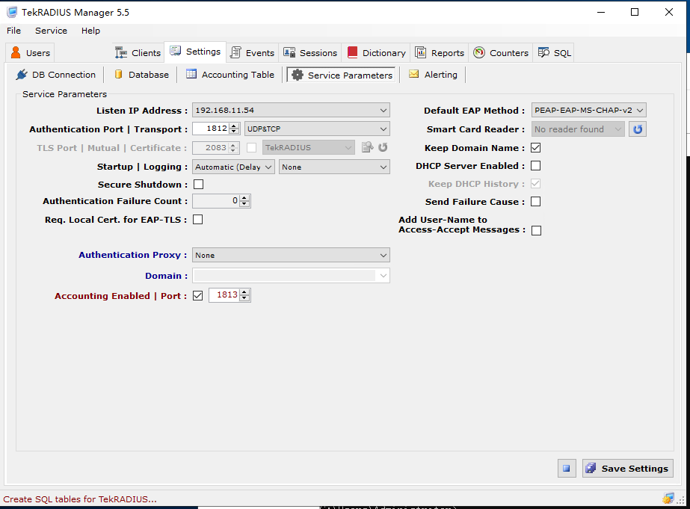Open the Events tab
The width and height of the screenshot is (690, 509).
tap(253, 53)
